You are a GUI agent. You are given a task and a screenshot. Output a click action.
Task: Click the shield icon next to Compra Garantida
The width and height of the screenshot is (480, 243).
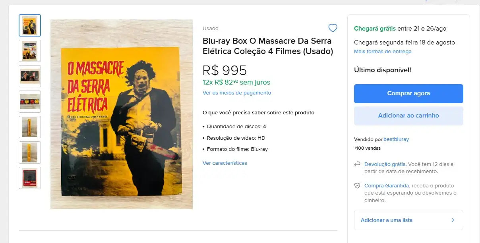tap(357, 186)
